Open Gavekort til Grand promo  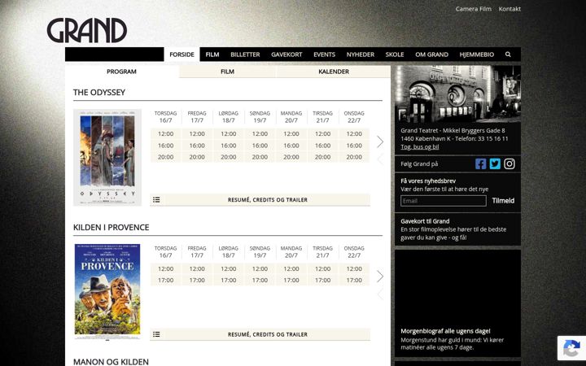tap(457, 229)
